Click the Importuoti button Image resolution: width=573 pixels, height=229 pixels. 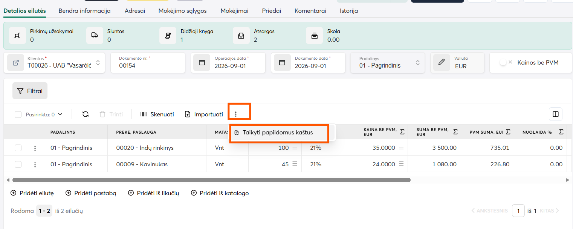[x=204, y=114]
